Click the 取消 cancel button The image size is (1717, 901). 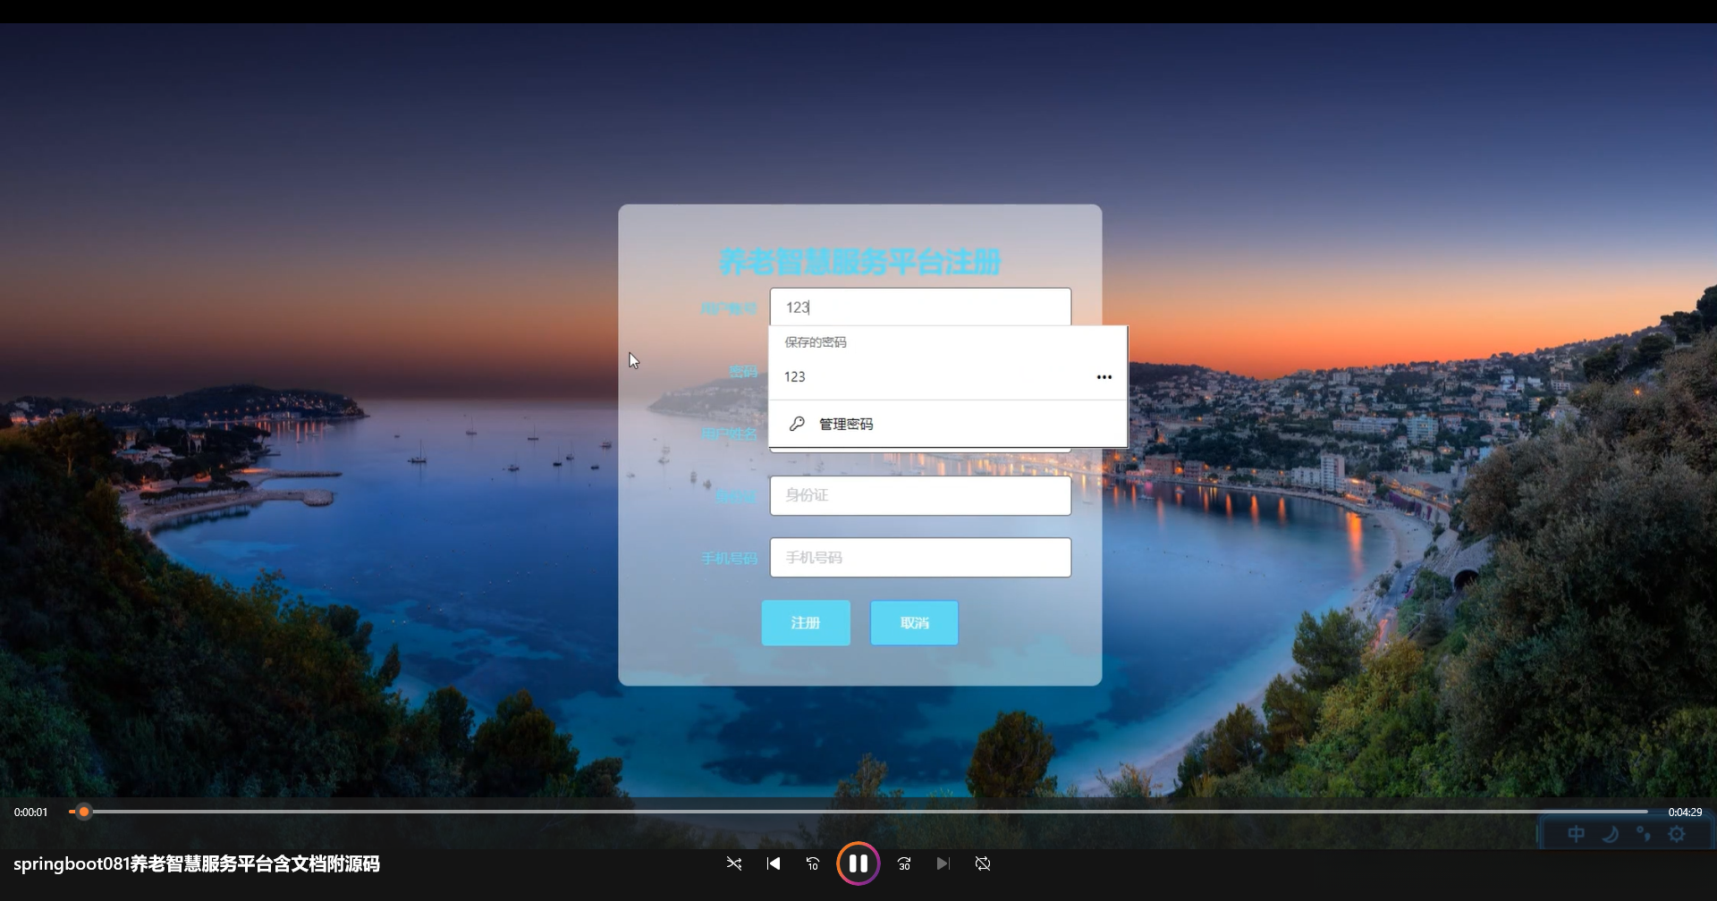point(914,623)
